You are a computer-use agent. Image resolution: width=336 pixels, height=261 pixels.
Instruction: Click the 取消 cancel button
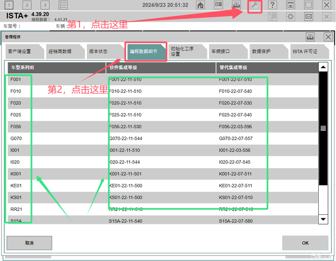pos(29,243)
